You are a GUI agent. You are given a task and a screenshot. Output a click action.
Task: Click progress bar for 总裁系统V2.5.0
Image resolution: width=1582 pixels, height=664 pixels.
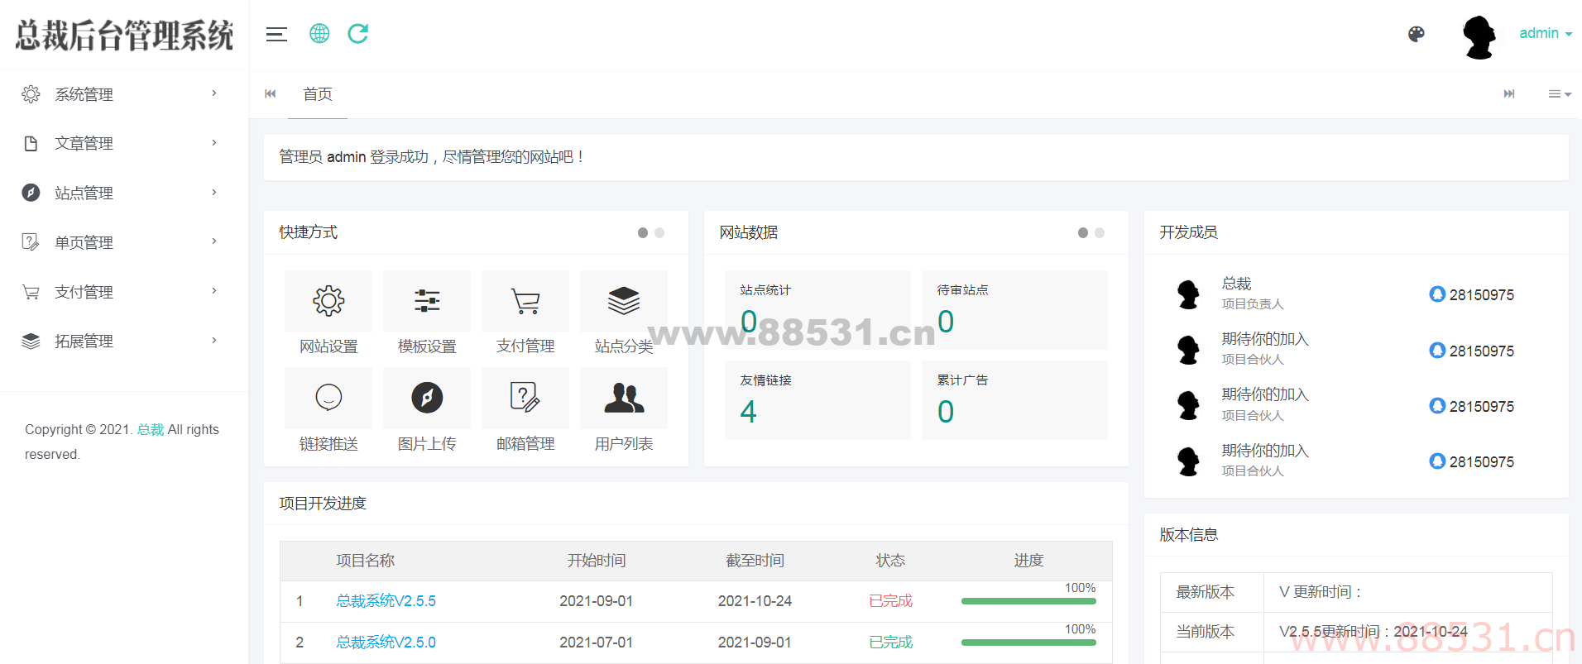click(x=1028, y=643)
